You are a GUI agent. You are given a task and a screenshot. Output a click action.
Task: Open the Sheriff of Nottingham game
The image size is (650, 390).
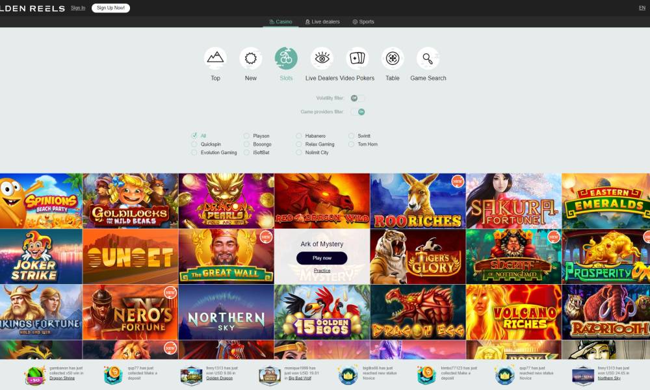pos(513,257)
